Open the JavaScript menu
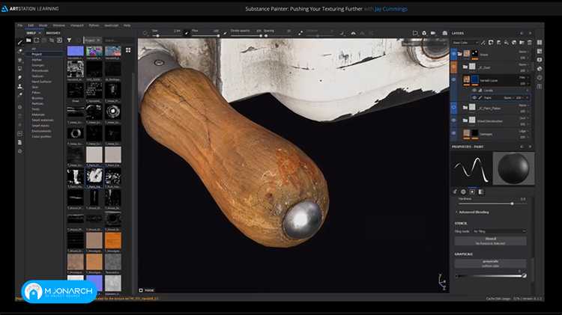Image resolution: width=562 pixels, height=315 pixels. coord(112,25)
